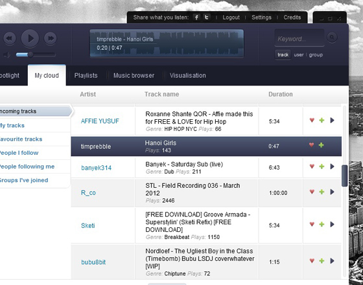
Task: Click the search magnifier button
Action: point(332,38)
